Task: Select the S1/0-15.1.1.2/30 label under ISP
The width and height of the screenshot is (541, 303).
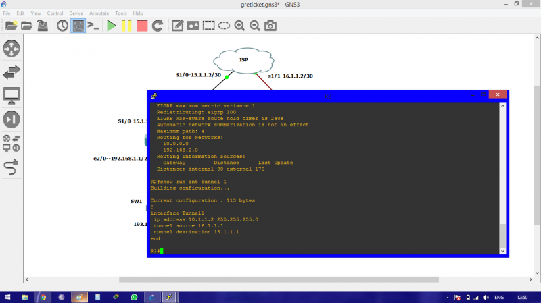Action: click(x=198, y=75)
